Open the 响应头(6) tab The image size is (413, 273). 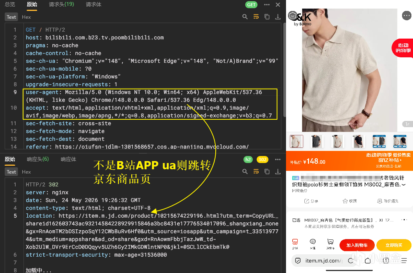(x=38, y=159)
